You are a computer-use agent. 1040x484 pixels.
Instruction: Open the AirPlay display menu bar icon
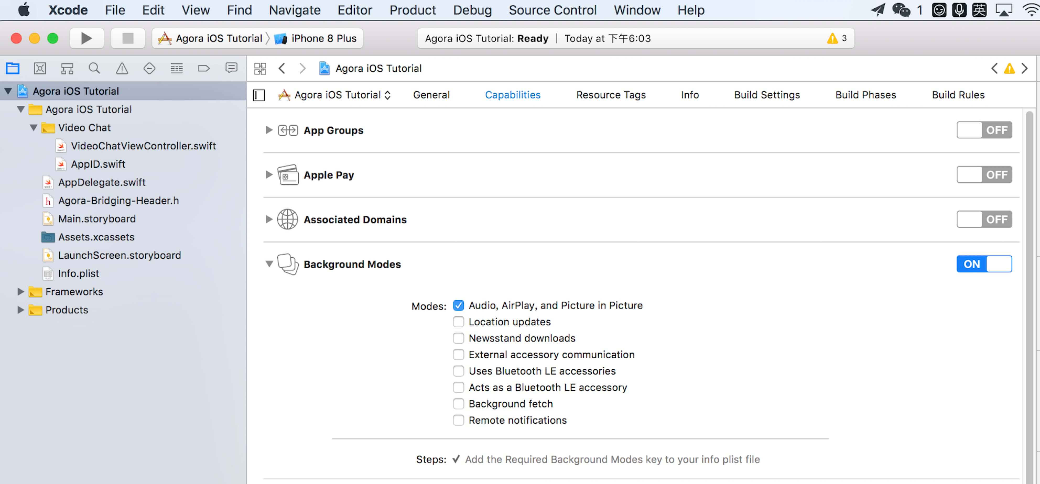[x=1004, y=10]
